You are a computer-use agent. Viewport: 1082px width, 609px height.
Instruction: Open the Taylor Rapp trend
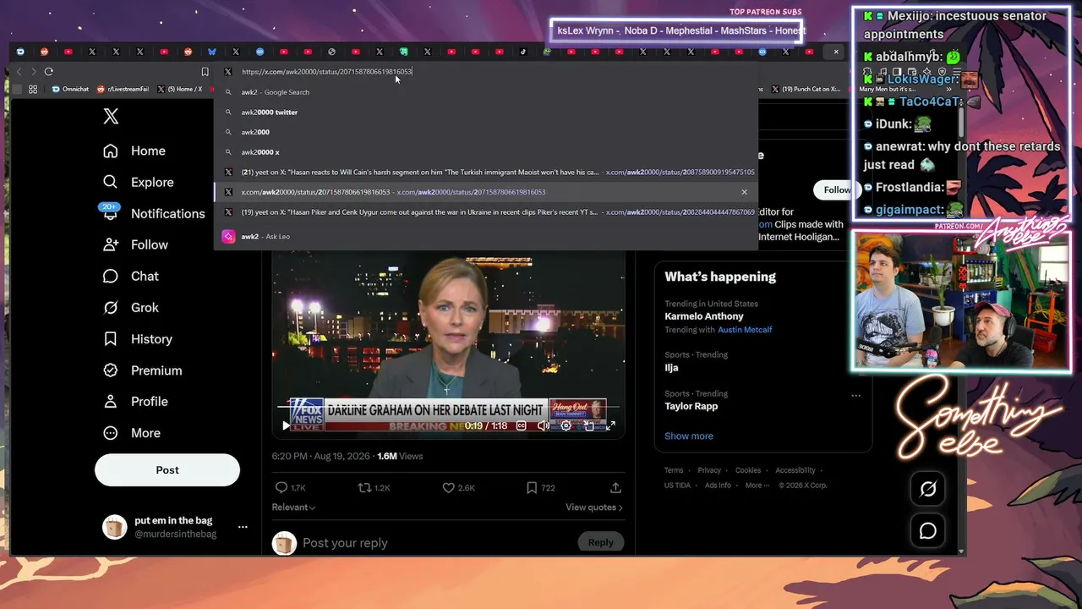(x=691, y=406)
